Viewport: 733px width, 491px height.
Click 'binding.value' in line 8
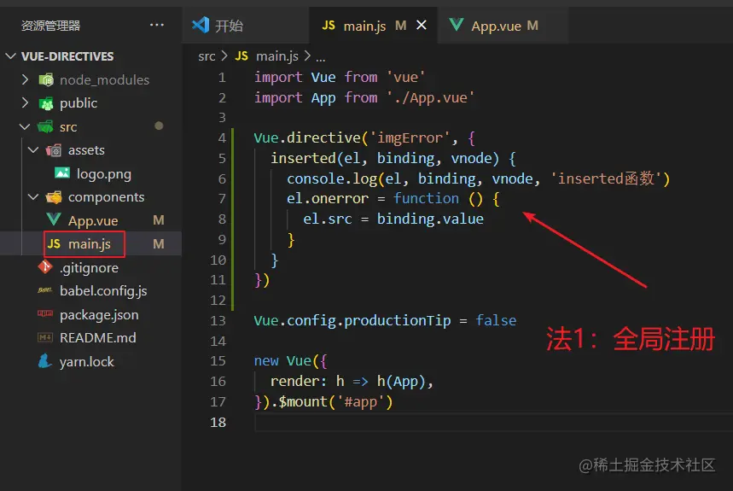coord(430,219)
